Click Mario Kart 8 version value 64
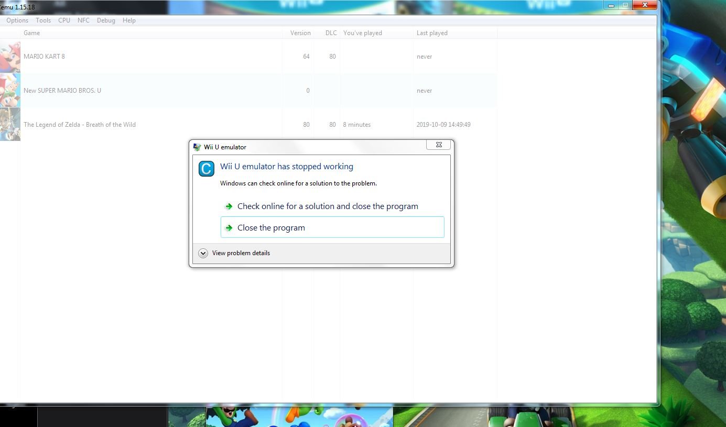726x427 pixels. 306,57
